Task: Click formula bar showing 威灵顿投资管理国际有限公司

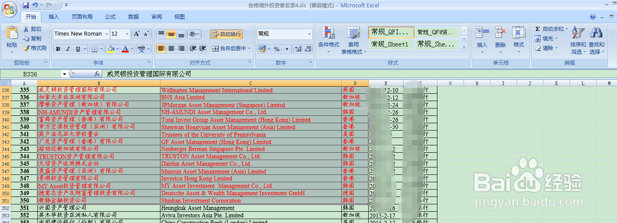Action: click(359, 74)
